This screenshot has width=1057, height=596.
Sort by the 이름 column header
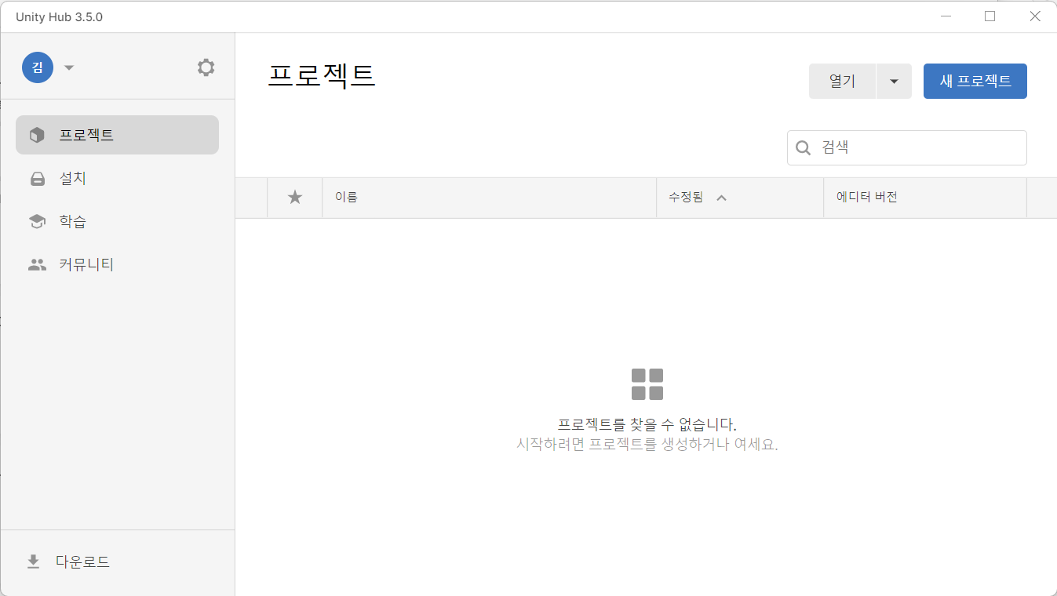coord(489,198)
